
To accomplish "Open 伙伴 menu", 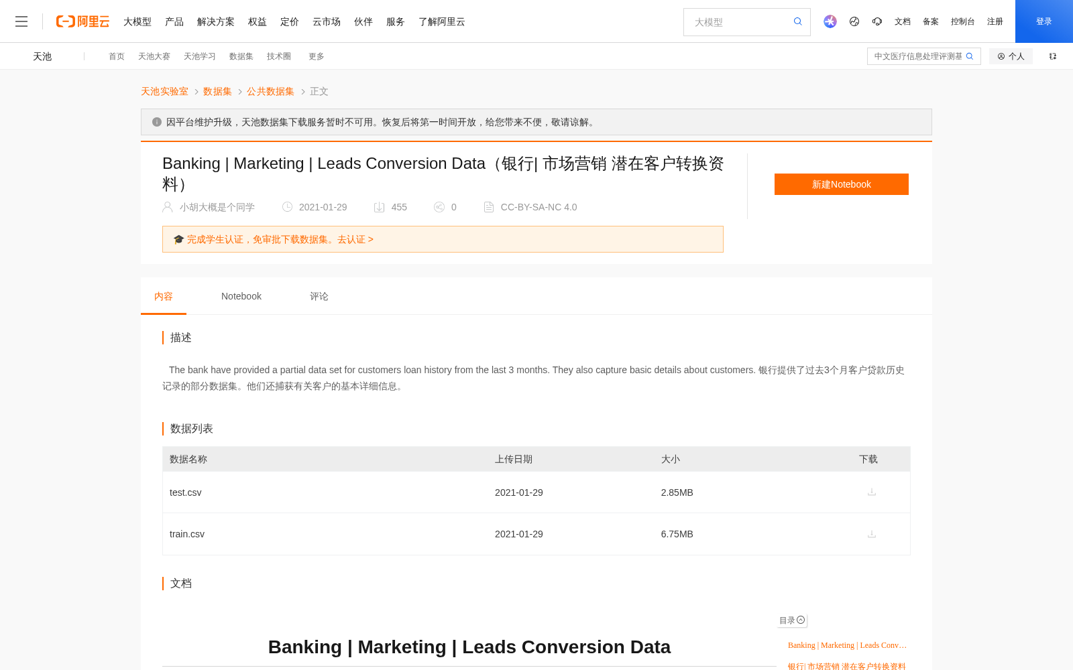I will [x=363, y=21].
